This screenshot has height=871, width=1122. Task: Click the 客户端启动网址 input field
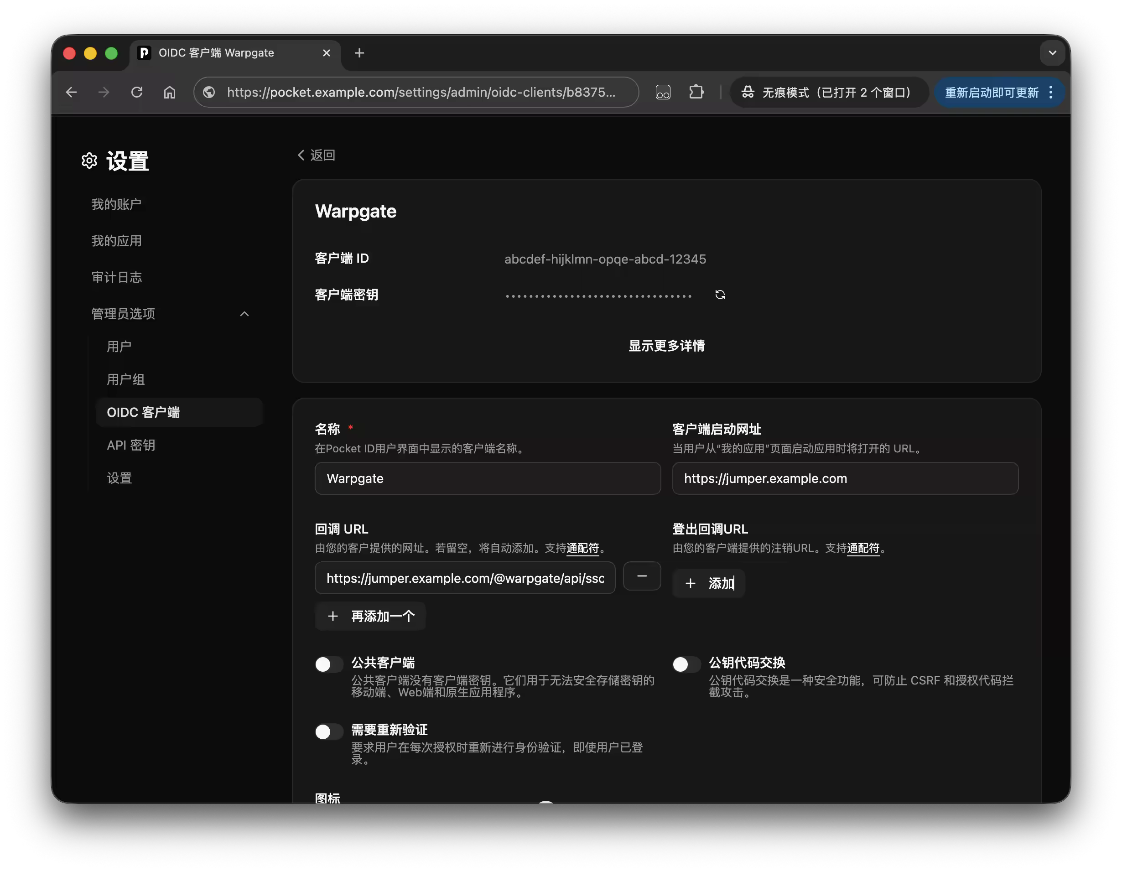click(845, 478)
